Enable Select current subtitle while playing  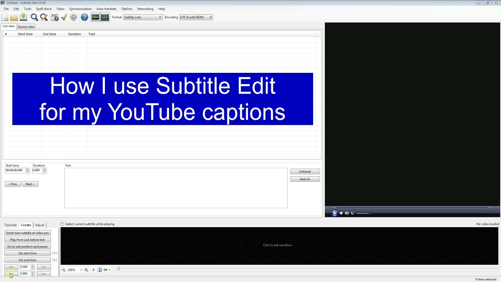[62, 224]
